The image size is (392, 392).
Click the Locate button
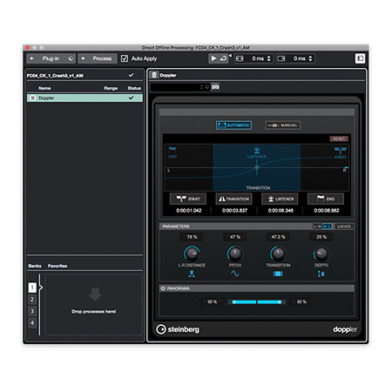pyautogui.click(x=344, y=226)
